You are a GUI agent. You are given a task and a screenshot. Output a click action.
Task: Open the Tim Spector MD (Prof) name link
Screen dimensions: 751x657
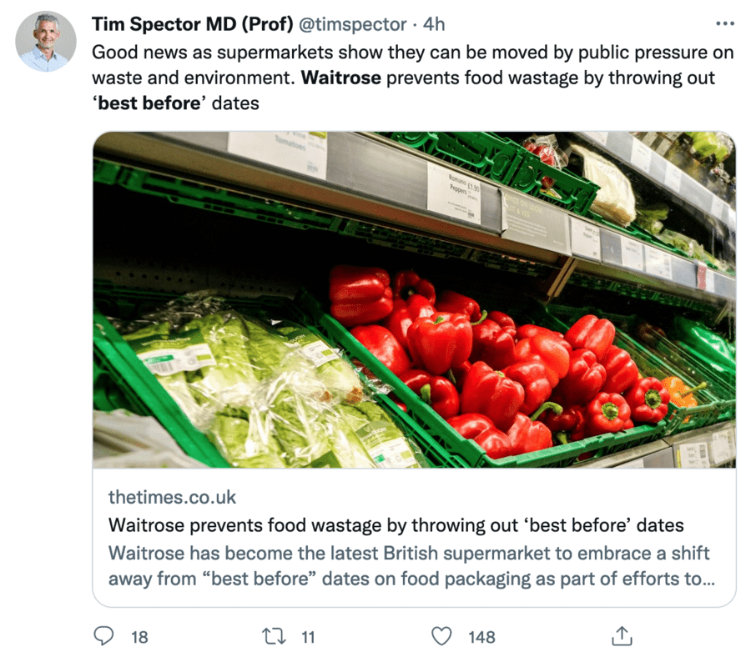[191, 24]
